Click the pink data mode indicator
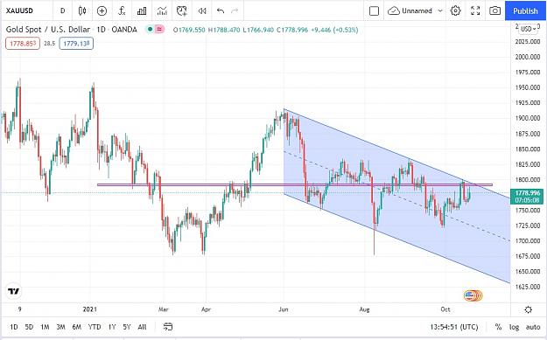Image resolution: width=547 pixels, height=340 pixels. 159,29
